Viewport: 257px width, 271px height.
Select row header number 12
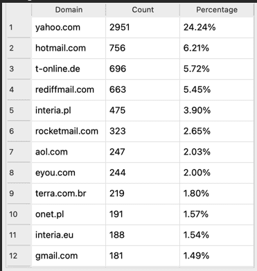(x=19, y=256)
